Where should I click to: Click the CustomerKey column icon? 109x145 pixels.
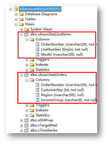coord(37,90)
